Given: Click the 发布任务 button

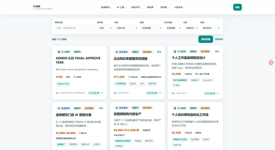Looking at the screenshot, I should pos(206,39).
